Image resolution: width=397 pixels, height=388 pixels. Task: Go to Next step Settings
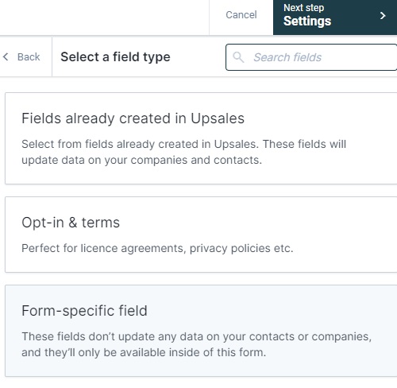(335, 17)
